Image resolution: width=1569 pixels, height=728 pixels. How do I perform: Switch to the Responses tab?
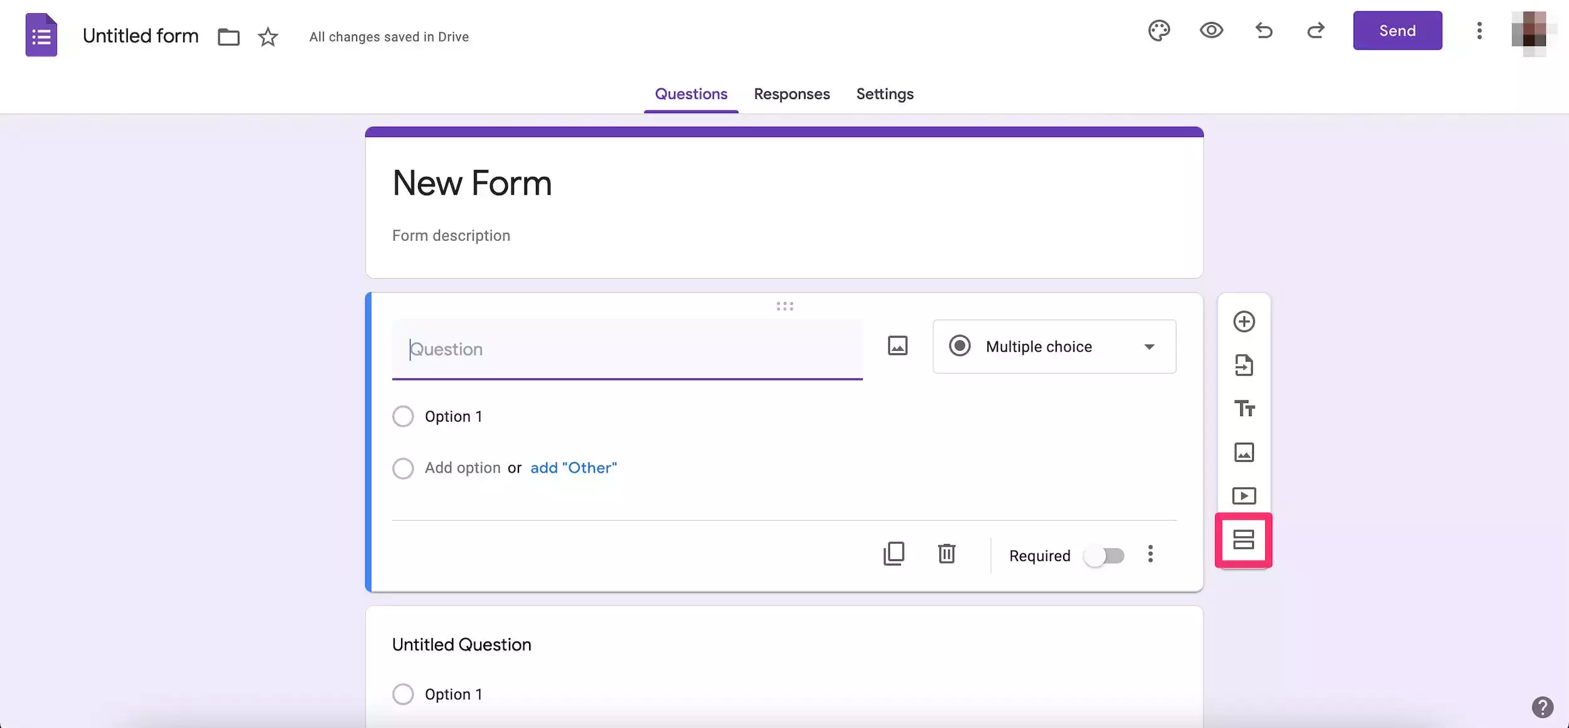(x=791, y=94)
